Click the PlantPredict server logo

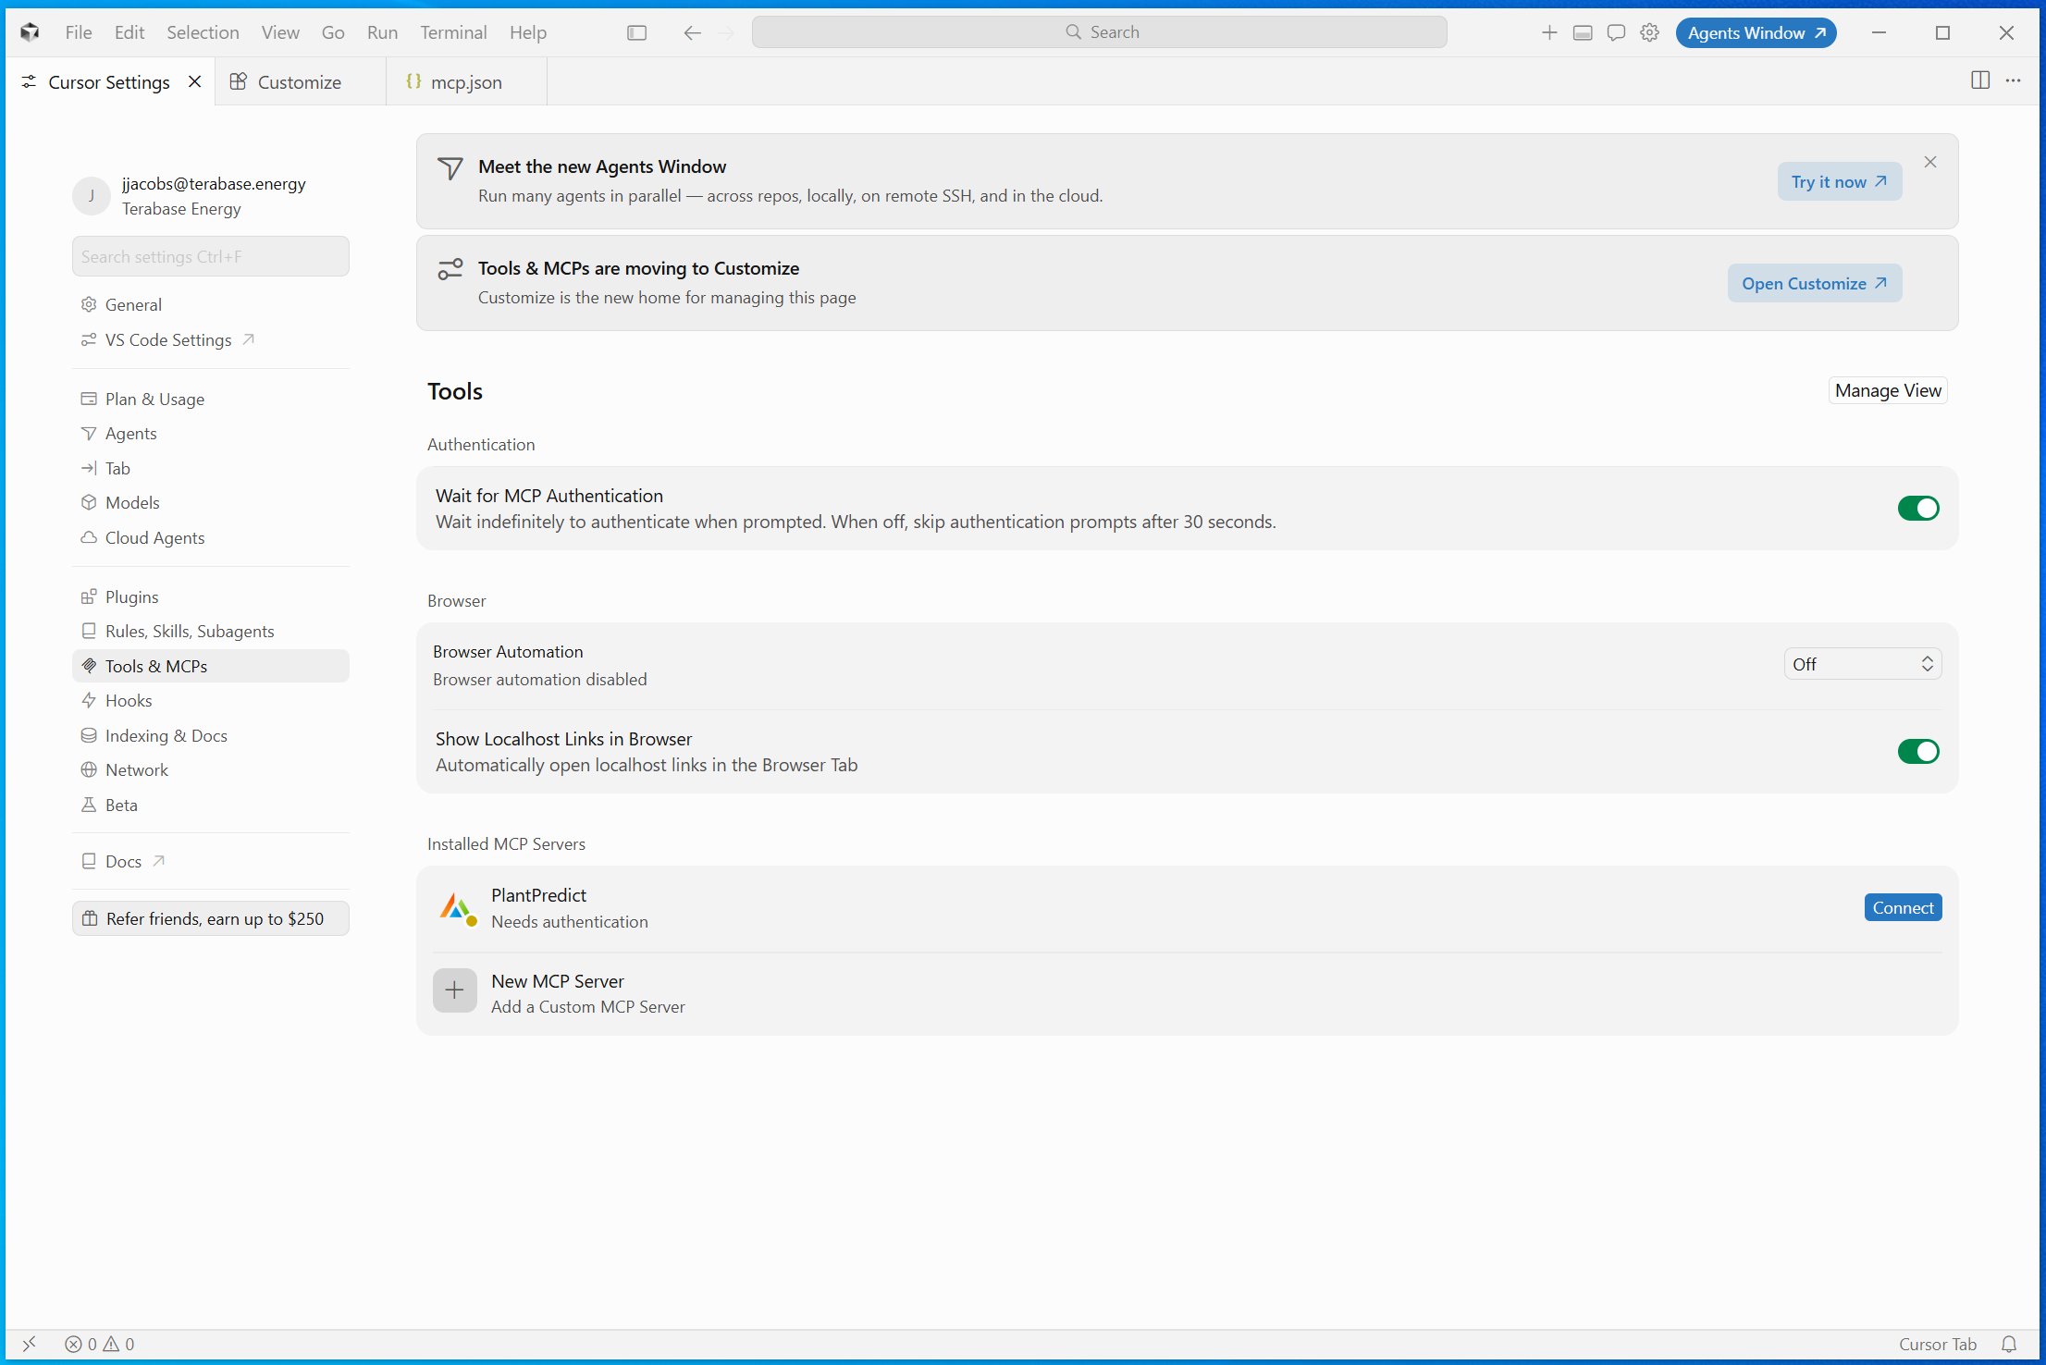[x=457, y=908]
